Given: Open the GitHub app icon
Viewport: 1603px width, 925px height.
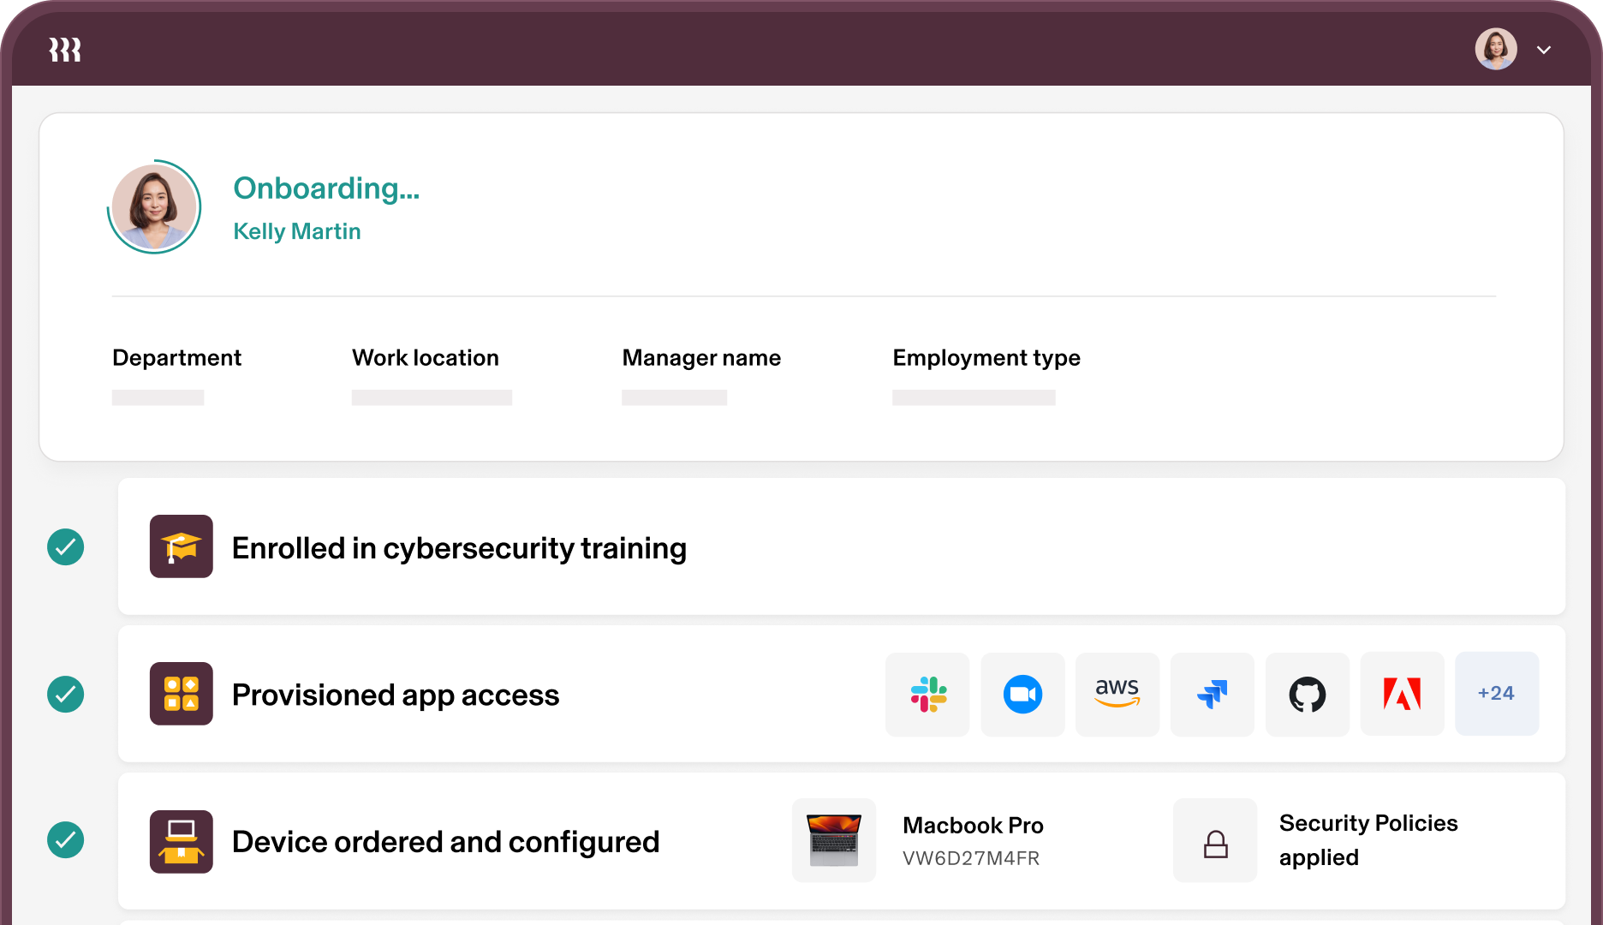Looking at the screenshot, I should point(1308,694).
